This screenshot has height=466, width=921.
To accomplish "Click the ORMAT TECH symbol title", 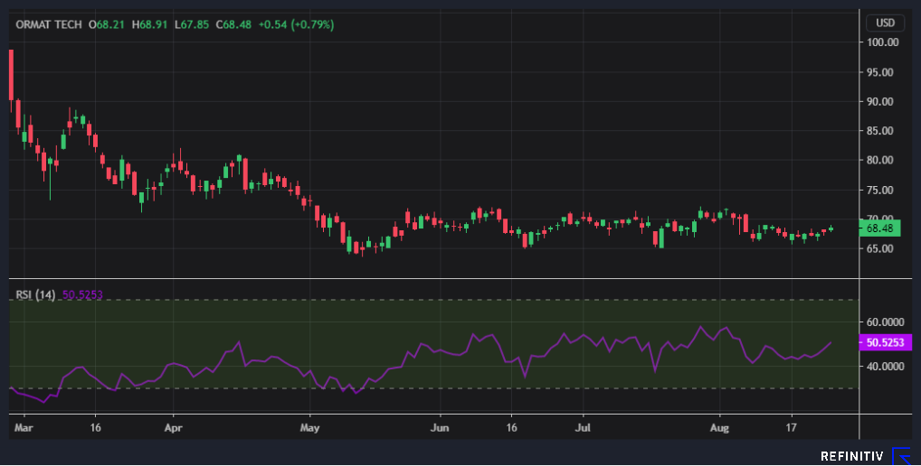I will 49,24.
